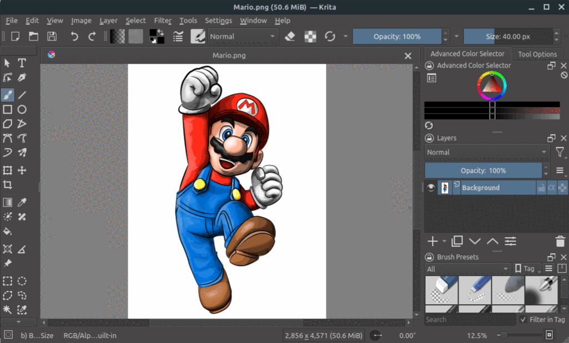The image size is (569, 343).
Task: Activate the Transform tool
Action: click(7, 170)
